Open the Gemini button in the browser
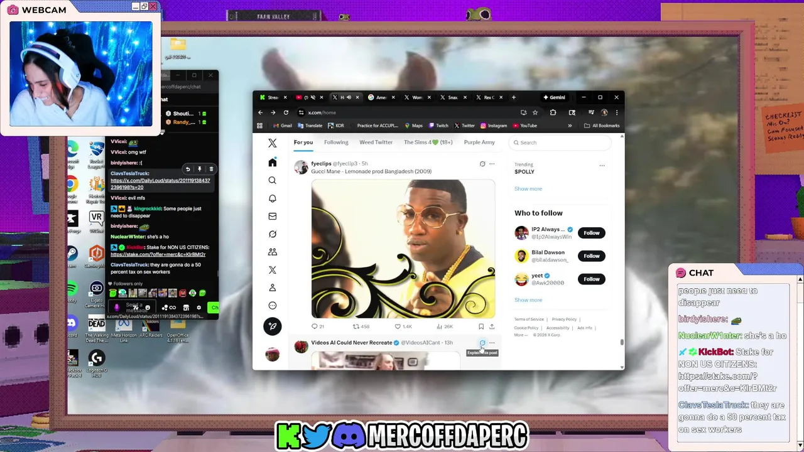 (x=555, y=97)
